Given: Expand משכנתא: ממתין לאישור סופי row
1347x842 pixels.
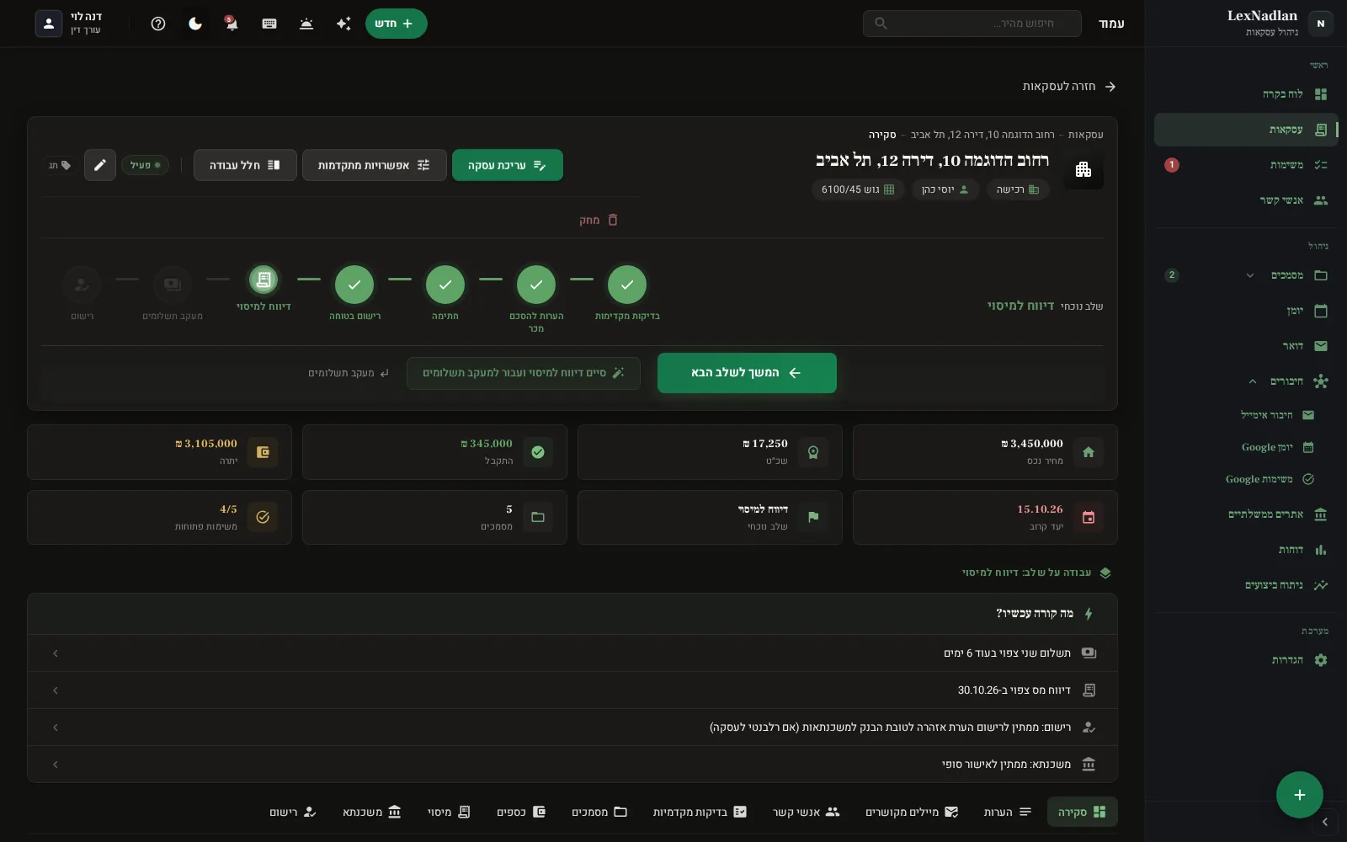Looking at the screenshot, I should click(572, 765).
